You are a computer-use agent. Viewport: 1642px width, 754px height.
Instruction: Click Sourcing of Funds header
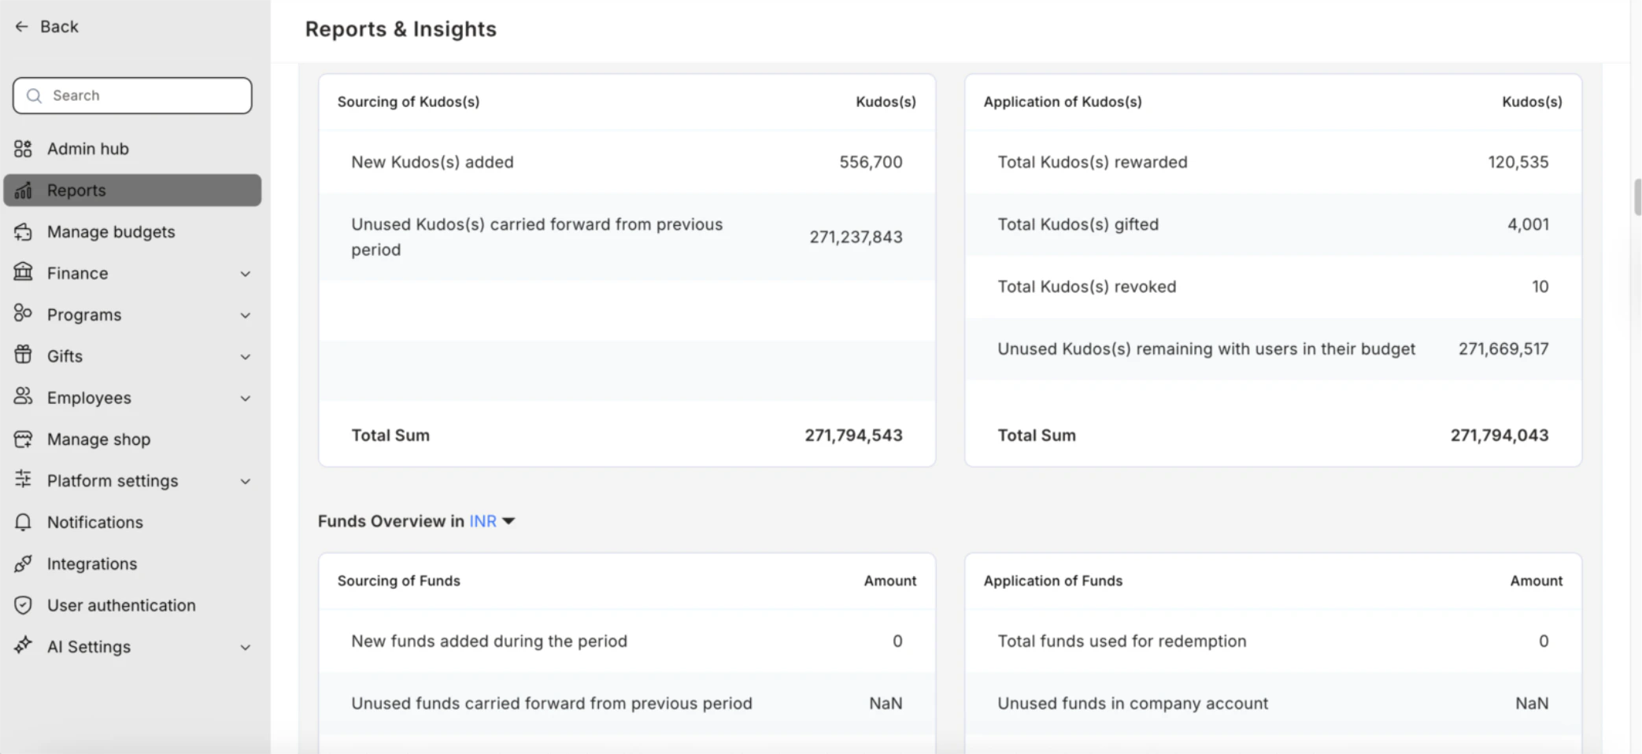[399, 581]
